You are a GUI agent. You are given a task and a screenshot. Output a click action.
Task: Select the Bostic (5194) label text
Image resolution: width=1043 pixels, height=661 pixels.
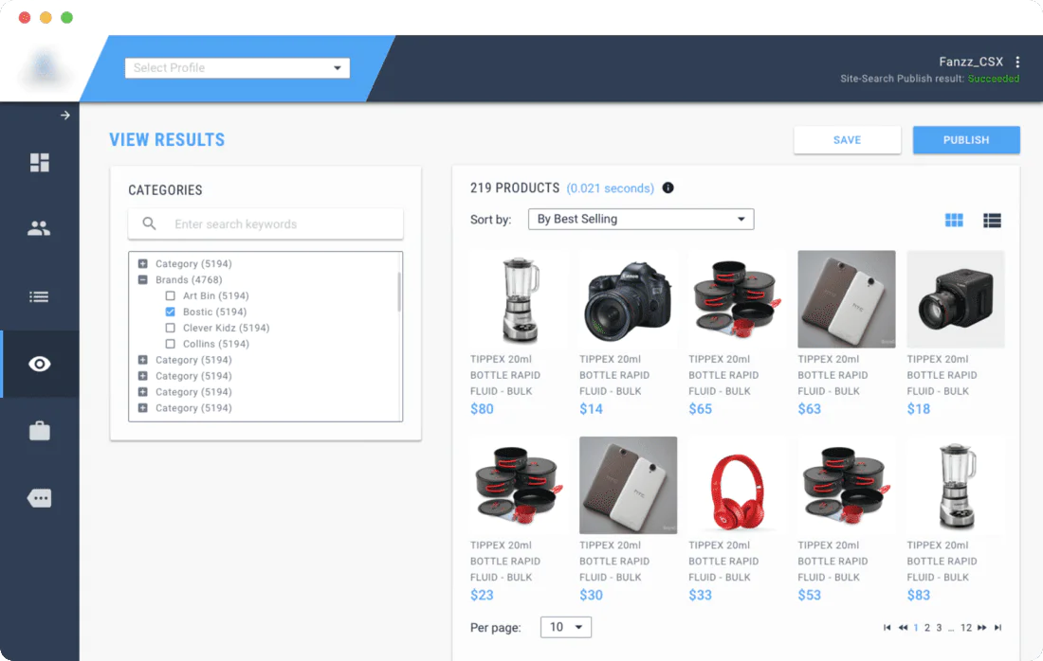pos(215,312)
